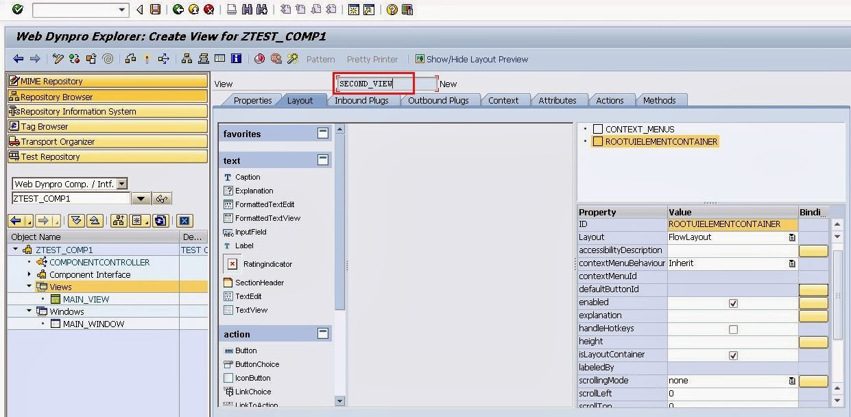Click the Close Browser X icon in tree toolbar

[x=183, y=221]
